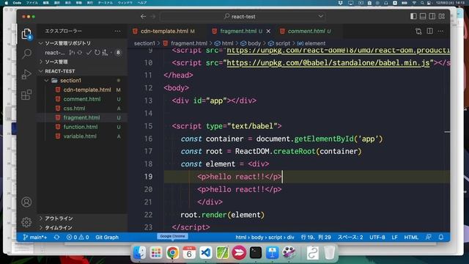This screenshot has height=264, width=469.
Task: Open the command center dropdown chevron
Action: point(320,16)
